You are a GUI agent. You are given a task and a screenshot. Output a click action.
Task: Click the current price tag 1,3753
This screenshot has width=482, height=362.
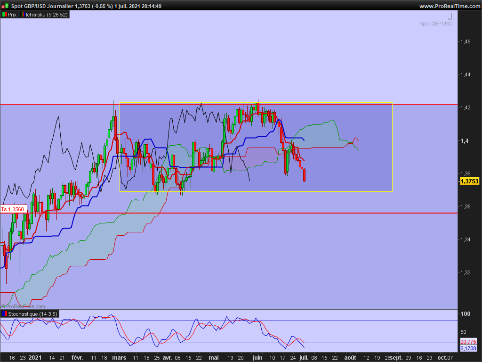point(469,181)
